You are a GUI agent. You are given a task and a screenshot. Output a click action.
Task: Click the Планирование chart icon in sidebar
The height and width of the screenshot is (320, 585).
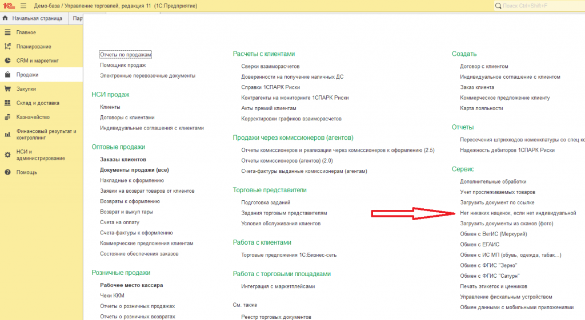coord(7,47)
